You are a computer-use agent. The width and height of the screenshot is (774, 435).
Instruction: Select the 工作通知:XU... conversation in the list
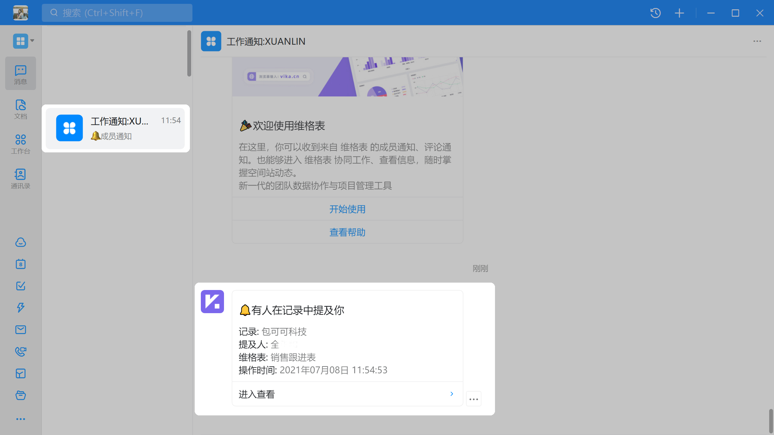pyautogui.click(x=116, y=128)
